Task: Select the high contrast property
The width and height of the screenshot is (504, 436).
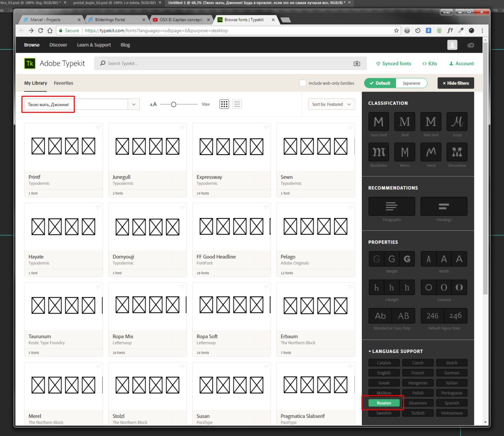Action: coord(459,287)
